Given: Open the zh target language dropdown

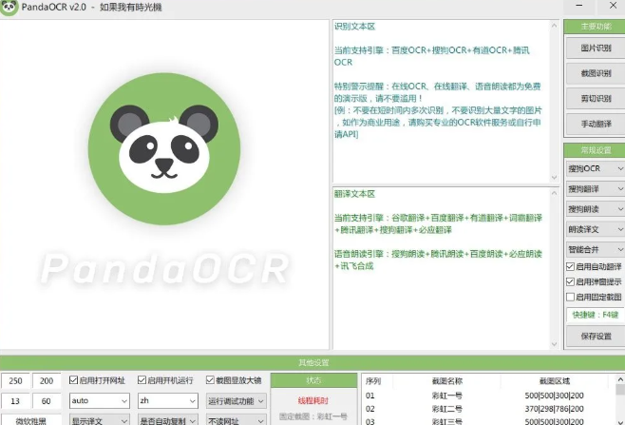Looking at the screenshot, I should [168, 400].
